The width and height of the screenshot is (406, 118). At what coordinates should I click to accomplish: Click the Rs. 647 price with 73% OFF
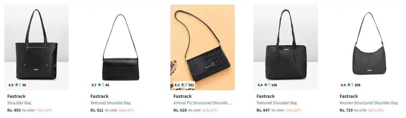point(263,110)
